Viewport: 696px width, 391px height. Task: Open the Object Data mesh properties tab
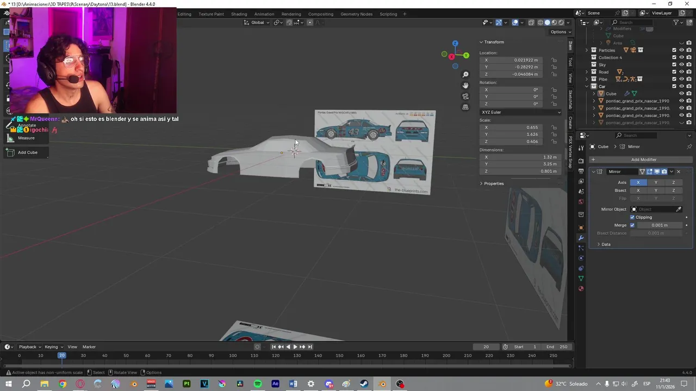click(581, 279)
